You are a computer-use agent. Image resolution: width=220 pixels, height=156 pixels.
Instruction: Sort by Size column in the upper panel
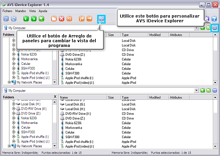point(114,35)
